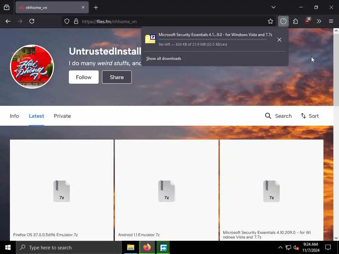Click Android 1.1 Emulator.7z filename

point(139,235)
